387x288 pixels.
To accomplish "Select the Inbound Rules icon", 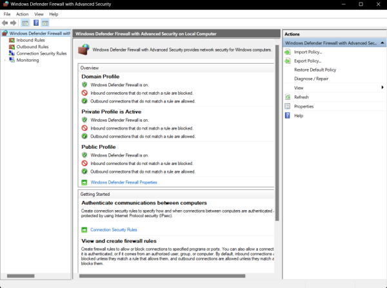I will 12,40.
